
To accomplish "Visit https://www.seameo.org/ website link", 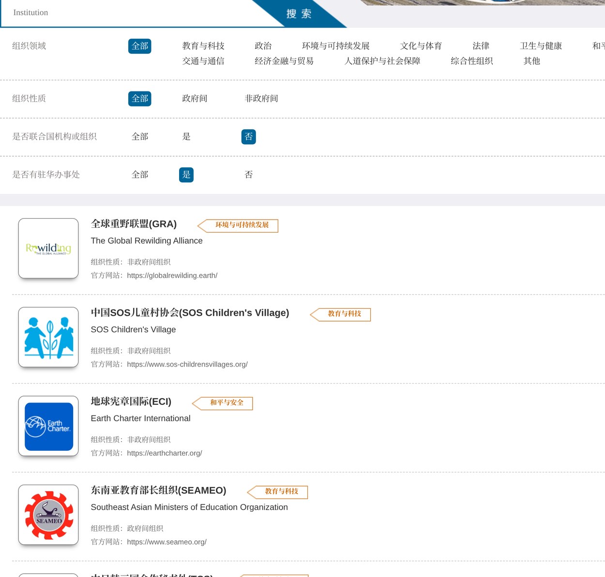I will [166, 542].
